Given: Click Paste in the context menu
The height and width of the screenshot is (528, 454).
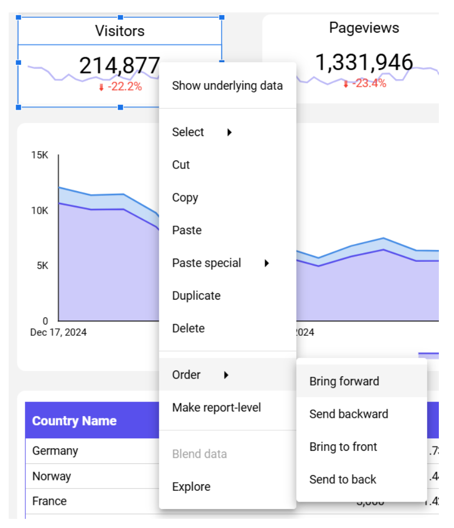Looking at the screenshot, I should 186,231.
